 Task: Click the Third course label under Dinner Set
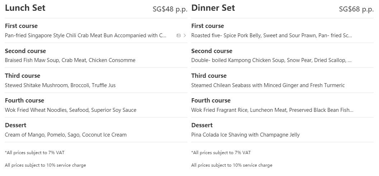point(209,76)
